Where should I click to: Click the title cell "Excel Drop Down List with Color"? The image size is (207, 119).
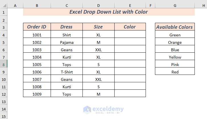[x=109, y=12]
